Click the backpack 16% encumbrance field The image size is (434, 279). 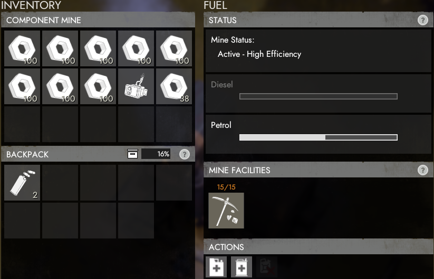(x=156, y=154)
